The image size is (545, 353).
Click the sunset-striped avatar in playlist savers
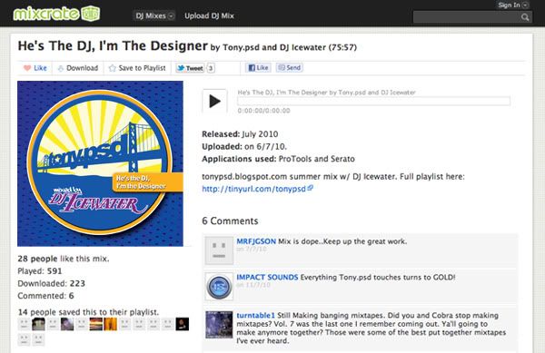(96, 324)
